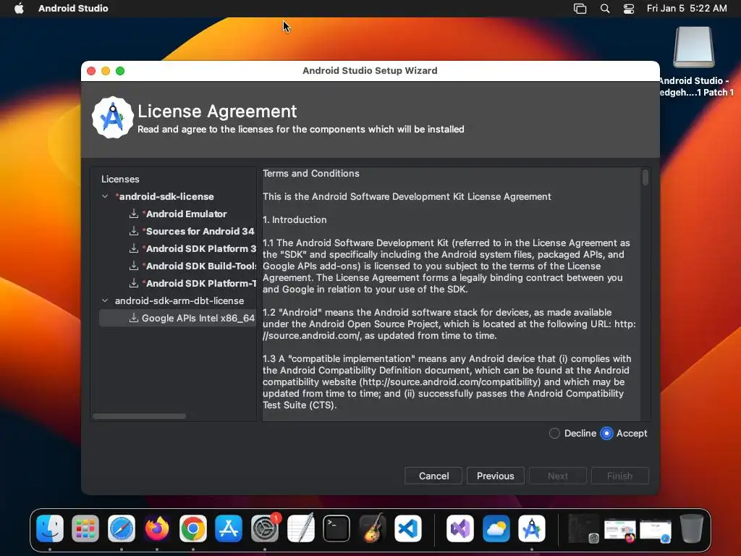Click the download icon beside Android SDK Platform-T
Screen dimensions: 741x556
pos(134,283)
